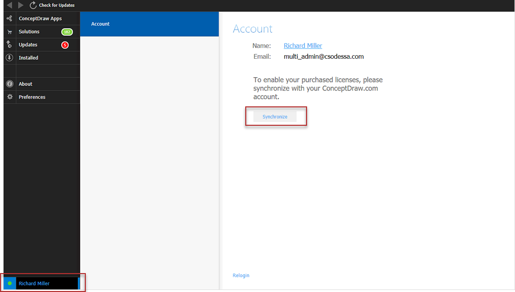Click the ConceptDraw Apps sidebar icon
The height and width of the screenshot is (292, 515).
pyautogui.click(x=10, y=18)
